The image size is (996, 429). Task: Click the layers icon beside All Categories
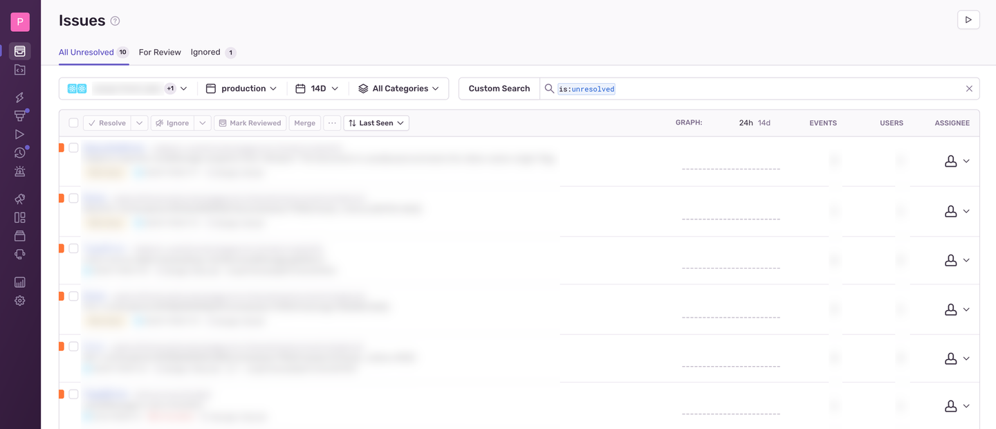pos(363,89)
